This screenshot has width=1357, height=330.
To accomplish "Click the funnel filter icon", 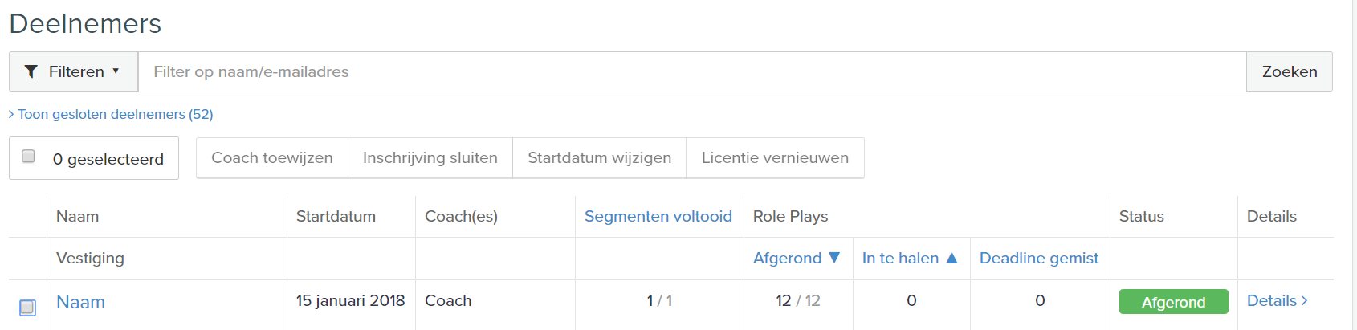I will point(31,71).
